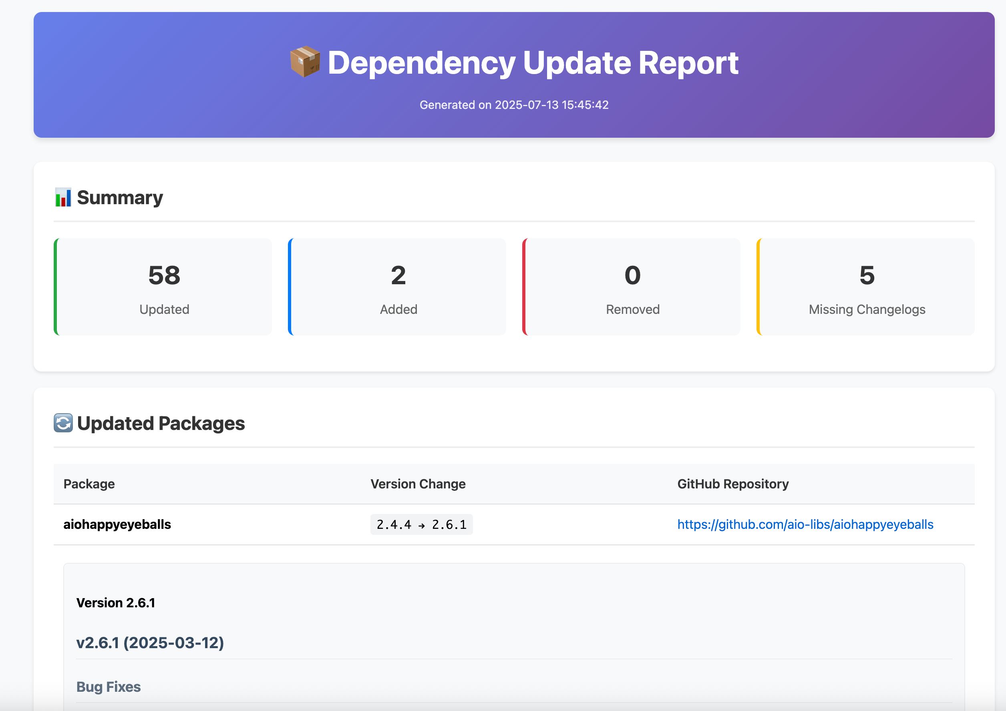Click the bar chart icon beside Summary
Viewport: 1006px width, 711px height.
coord(63,198)
